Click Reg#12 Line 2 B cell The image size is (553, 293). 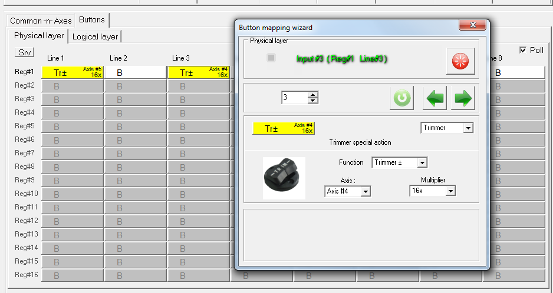[136, 221]
